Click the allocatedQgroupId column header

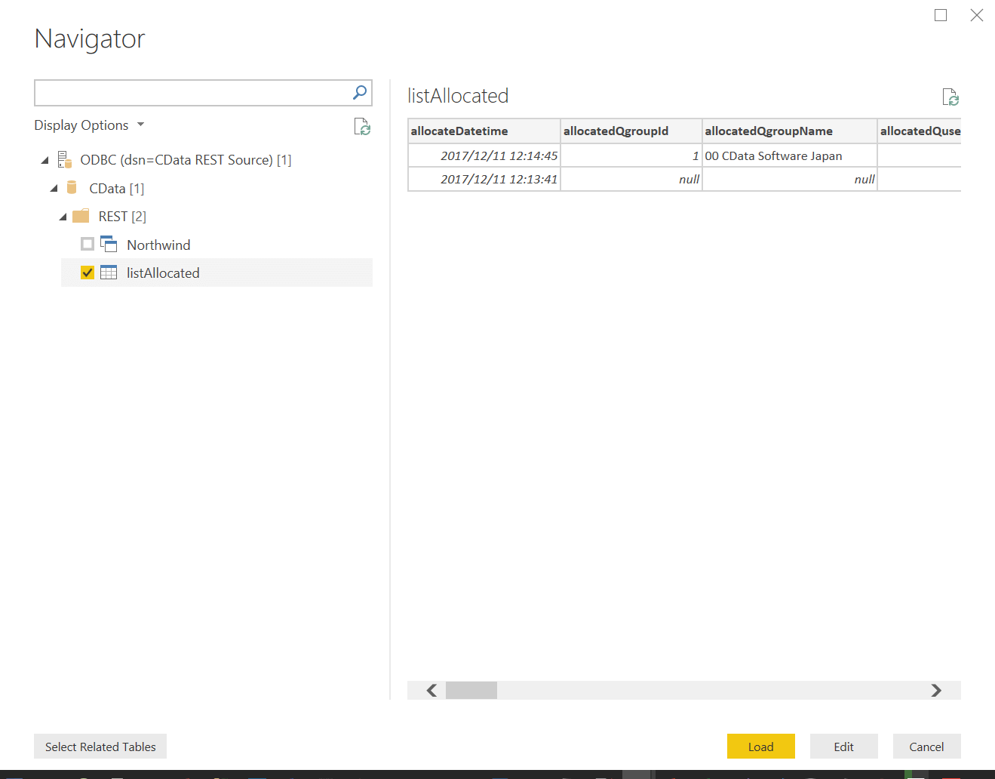[x=631, y=131]
